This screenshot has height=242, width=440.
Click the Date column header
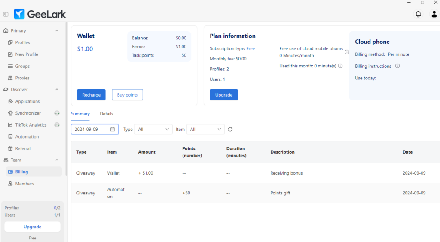tap(407, 152)
